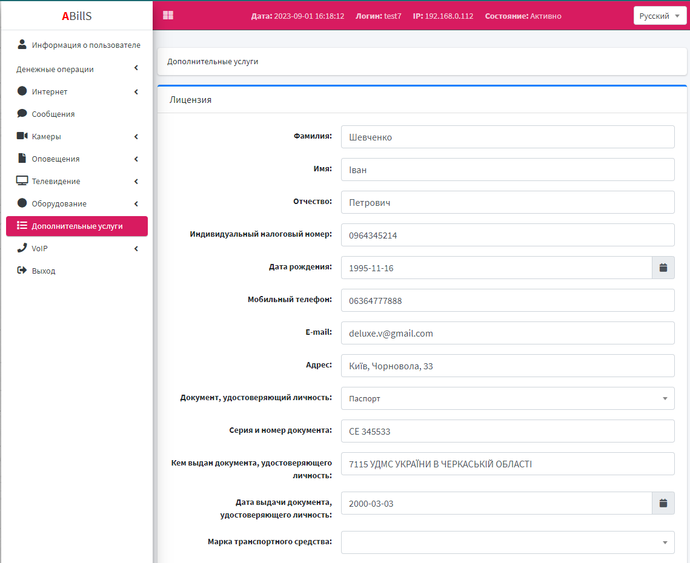
Task: Click the Отчество field with Петрович
Action: (x=508, y=202)
